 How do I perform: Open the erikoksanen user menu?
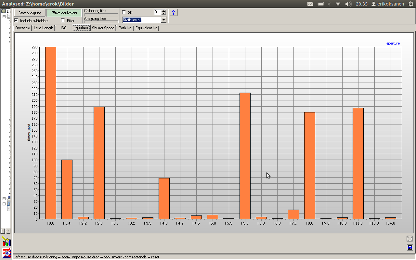tap(388, 4)
